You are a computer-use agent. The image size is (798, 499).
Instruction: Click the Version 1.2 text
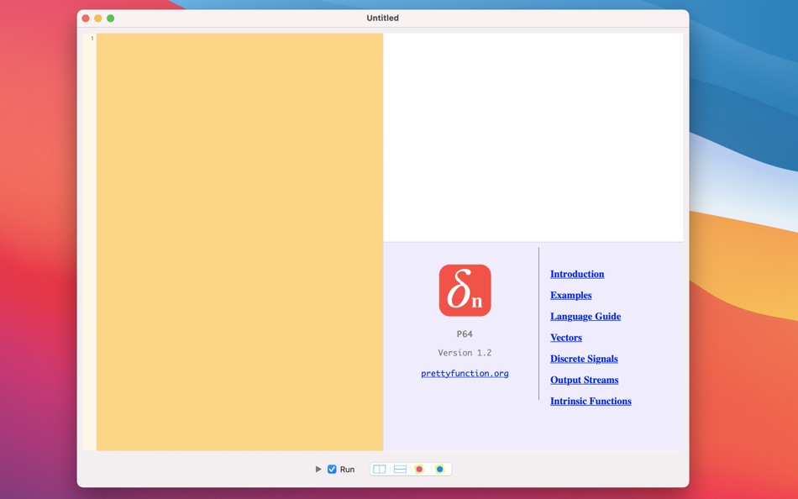(465, 352)
